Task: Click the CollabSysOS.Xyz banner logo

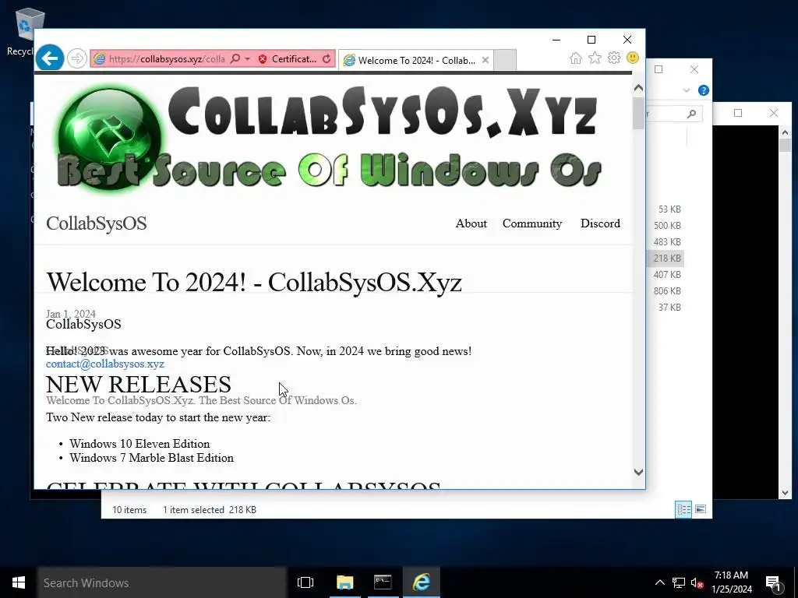Action: (329, 139)
